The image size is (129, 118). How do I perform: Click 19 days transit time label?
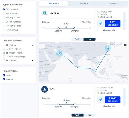point(66,24)
